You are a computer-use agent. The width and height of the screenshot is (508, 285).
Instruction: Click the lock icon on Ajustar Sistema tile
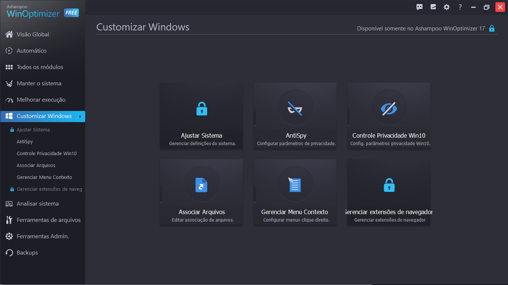202,108
